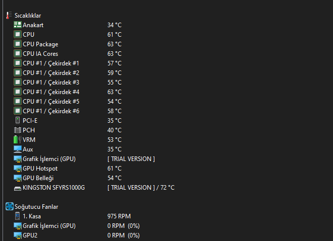Select the CPU IA Cores row
Screen dimensions: 333x241
pos(40,54)
